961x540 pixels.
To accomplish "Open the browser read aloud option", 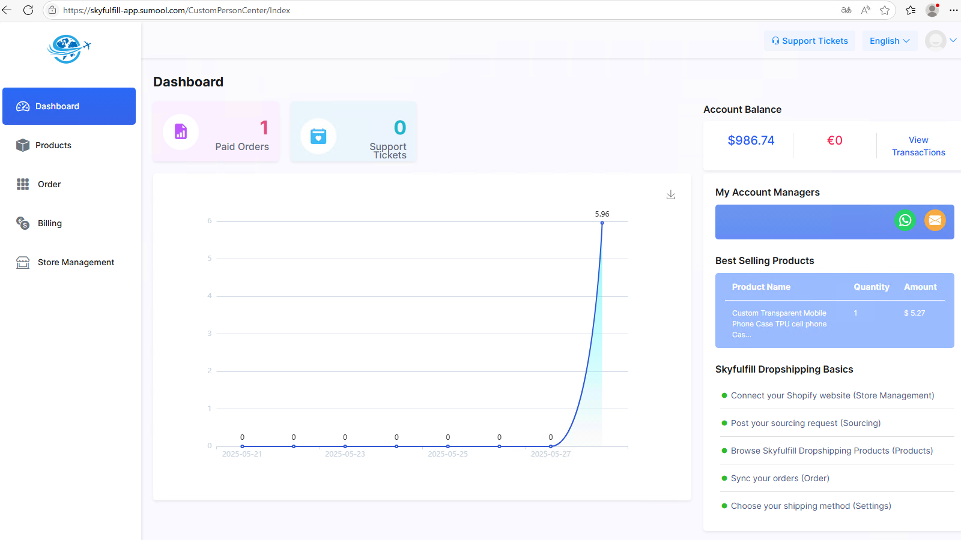I will [866, 10].
